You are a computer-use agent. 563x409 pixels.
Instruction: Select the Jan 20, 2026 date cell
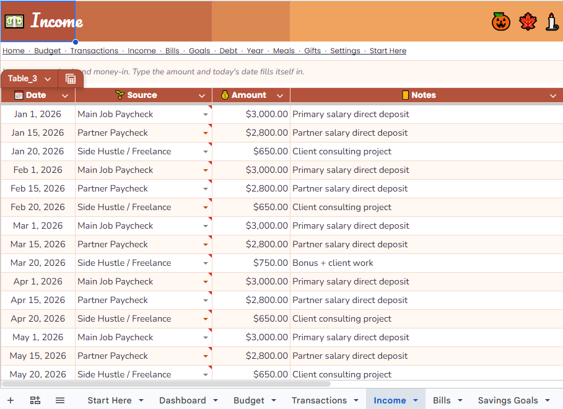pyautogui.click(x=38, y=151)
